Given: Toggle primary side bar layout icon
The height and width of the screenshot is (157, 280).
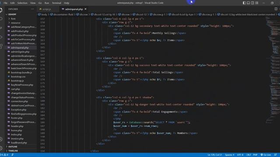Looking at the screenshot, I should tap(244, 3).
